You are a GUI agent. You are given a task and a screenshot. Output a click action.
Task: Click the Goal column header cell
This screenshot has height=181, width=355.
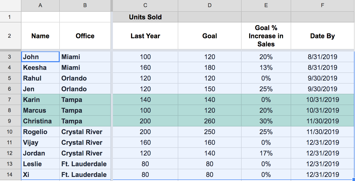tap(209, 36)
